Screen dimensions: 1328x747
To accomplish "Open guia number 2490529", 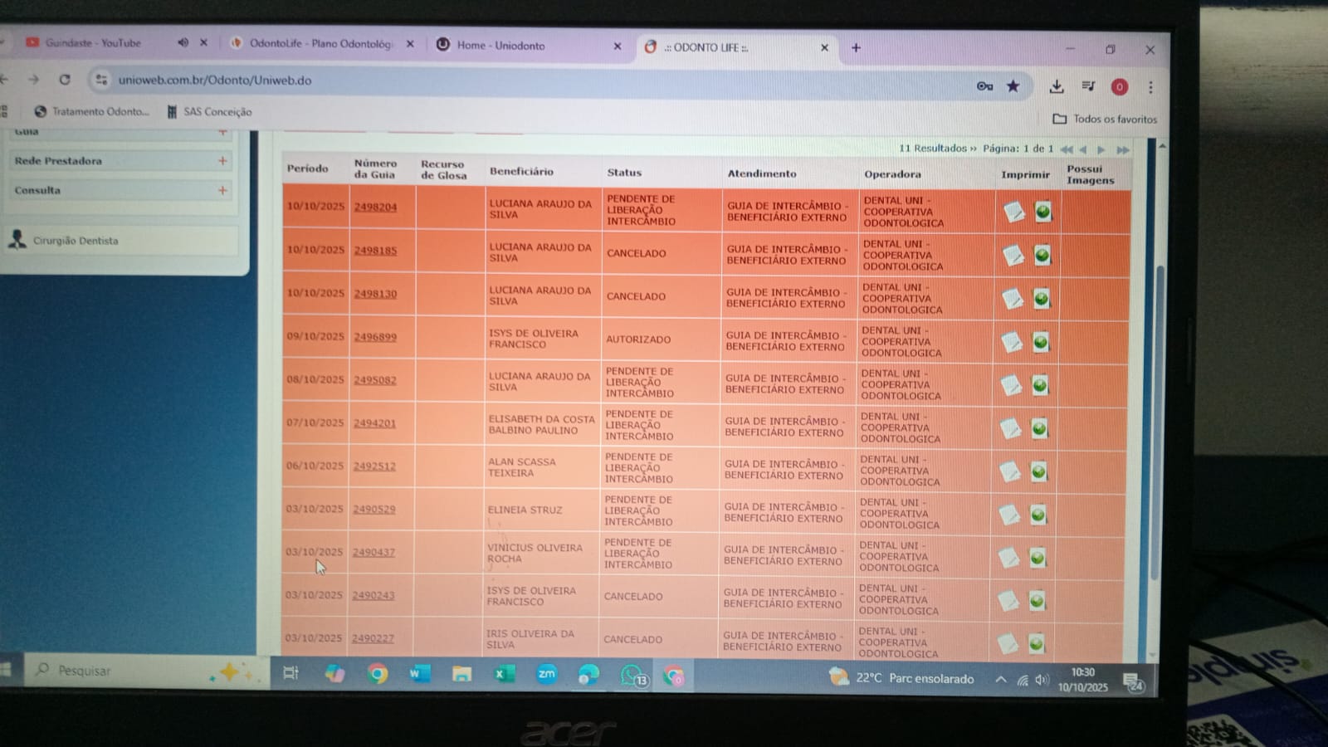I will pyautogui.click(x=373, y=509).
